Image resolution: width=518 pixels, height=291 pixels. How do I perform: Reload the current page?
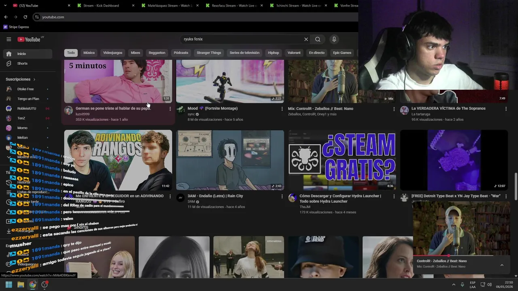pyautogui.click(x=25, y=17)
